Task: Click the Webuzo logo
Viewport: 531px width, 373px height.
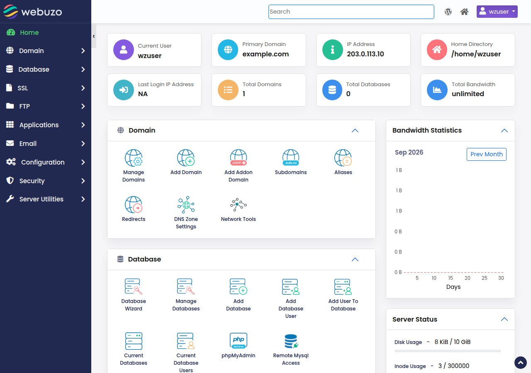Action: coord(32,12)
